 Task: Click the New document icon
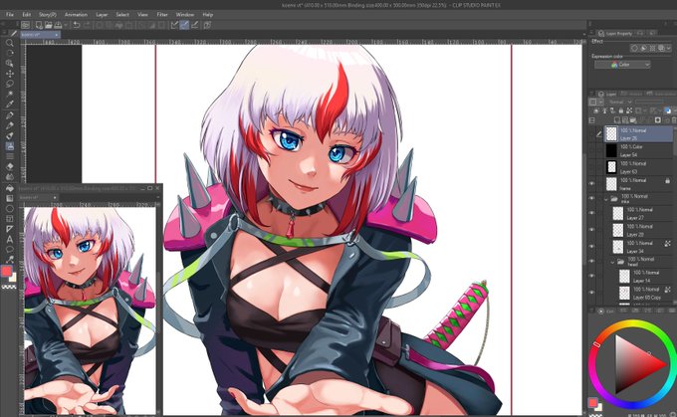39,25
